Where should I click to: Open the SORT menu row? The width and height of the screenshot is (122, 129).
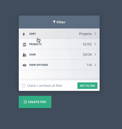click(x=59, y=34)
